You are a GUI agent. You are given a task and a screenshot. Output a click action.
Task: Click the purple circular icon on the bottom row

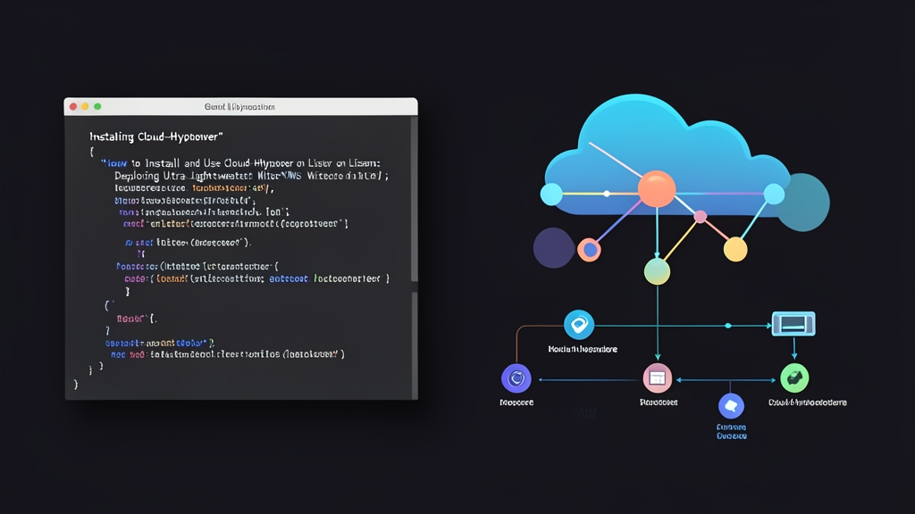[516, 378]
